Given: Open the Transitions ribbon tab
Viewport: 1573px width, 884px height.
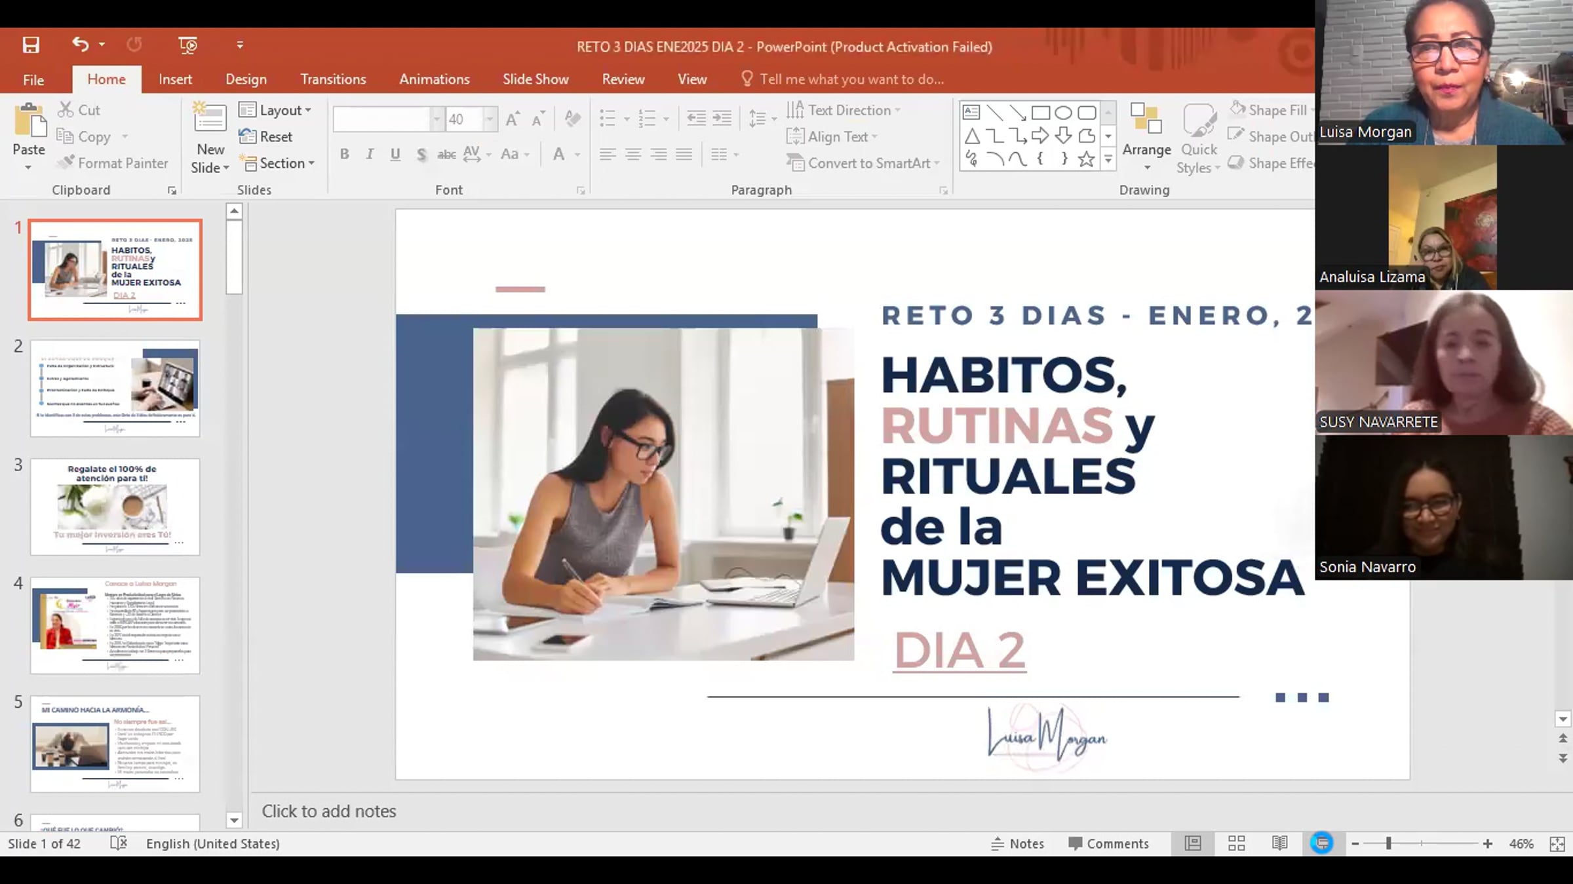Looking at the screenshot, I should coord(333,79).
